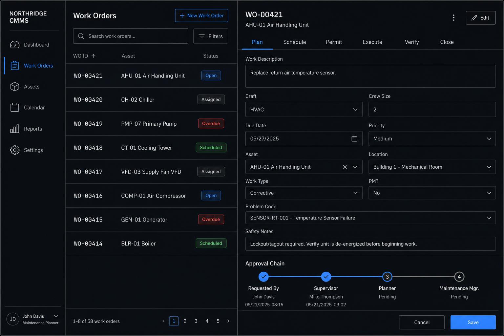Viewport: 504px width, 336px height.
Task: Click the Save button
Action: click(x=473, y=322)
